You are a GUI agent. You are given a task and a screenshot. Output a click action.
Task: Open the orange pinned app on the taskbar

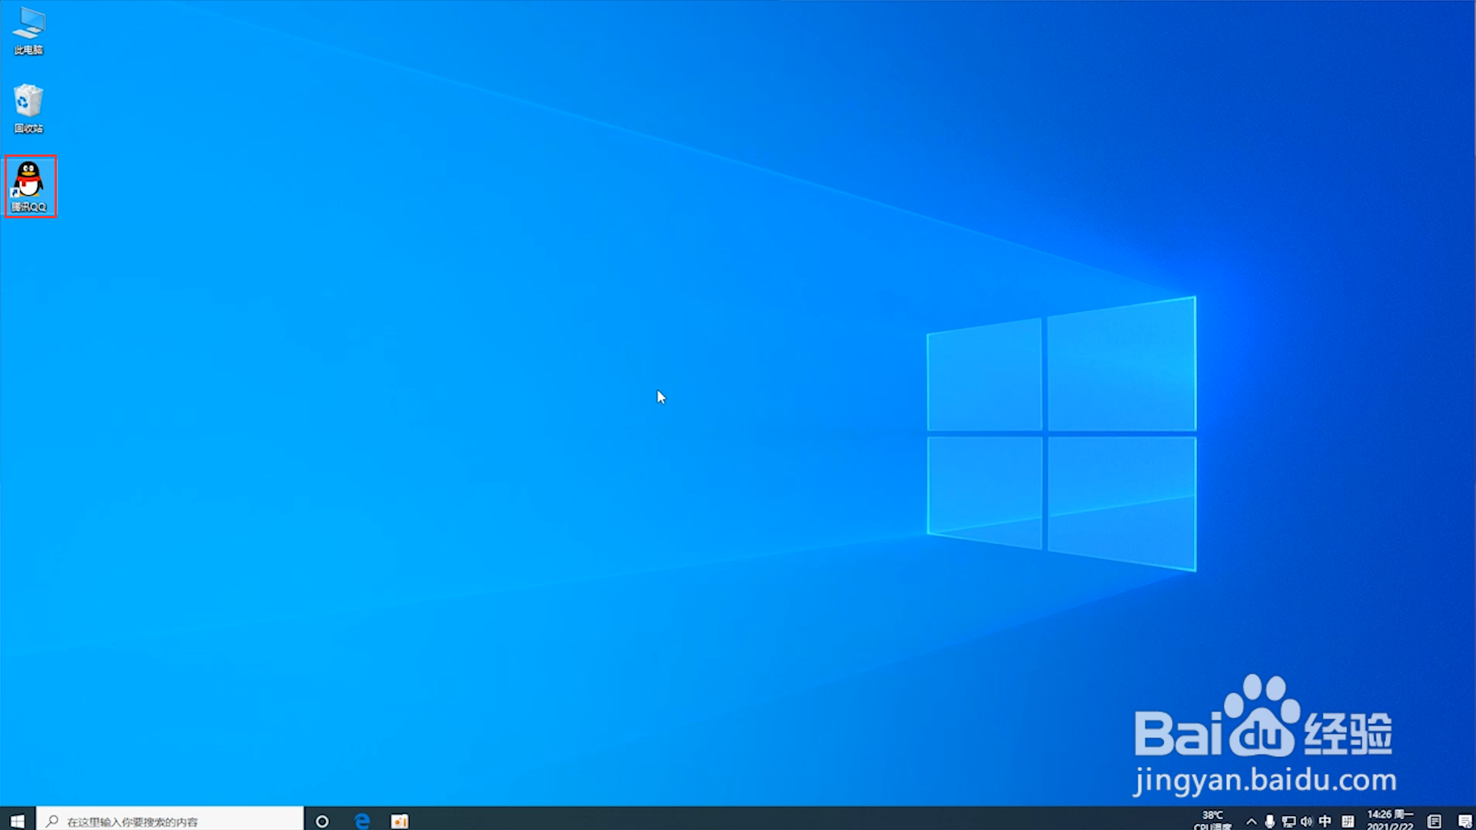click(400, 821)
